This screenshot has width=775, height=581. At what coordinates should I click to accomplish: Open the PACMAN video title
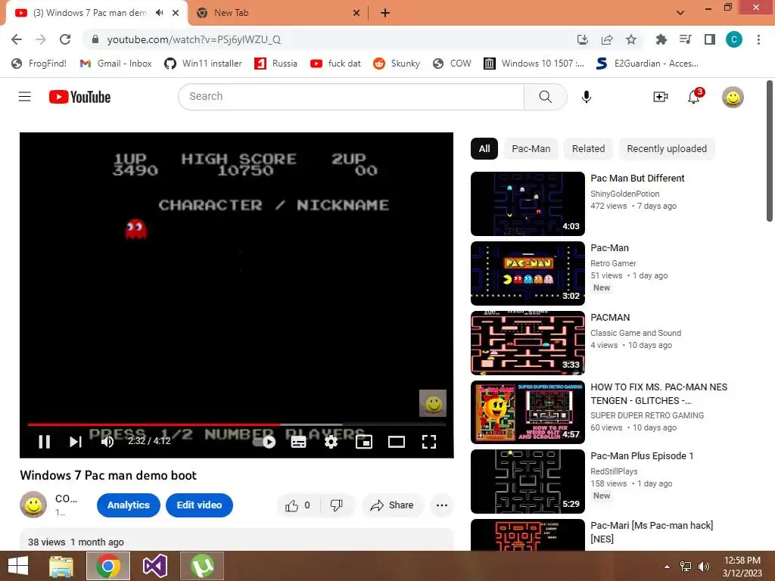point(610,317)
